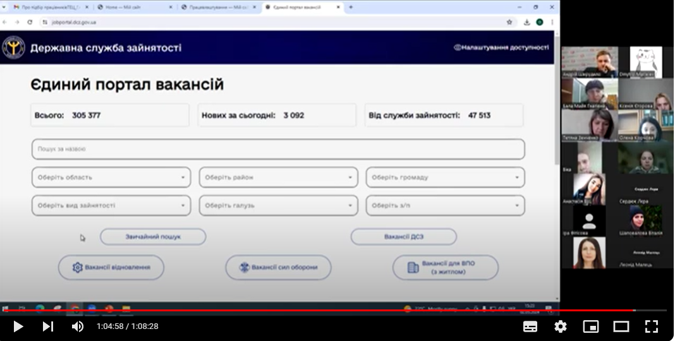Open Вакансії відновлення button
Viewport: 675px width, 341px height.
[x=111, y=268]
